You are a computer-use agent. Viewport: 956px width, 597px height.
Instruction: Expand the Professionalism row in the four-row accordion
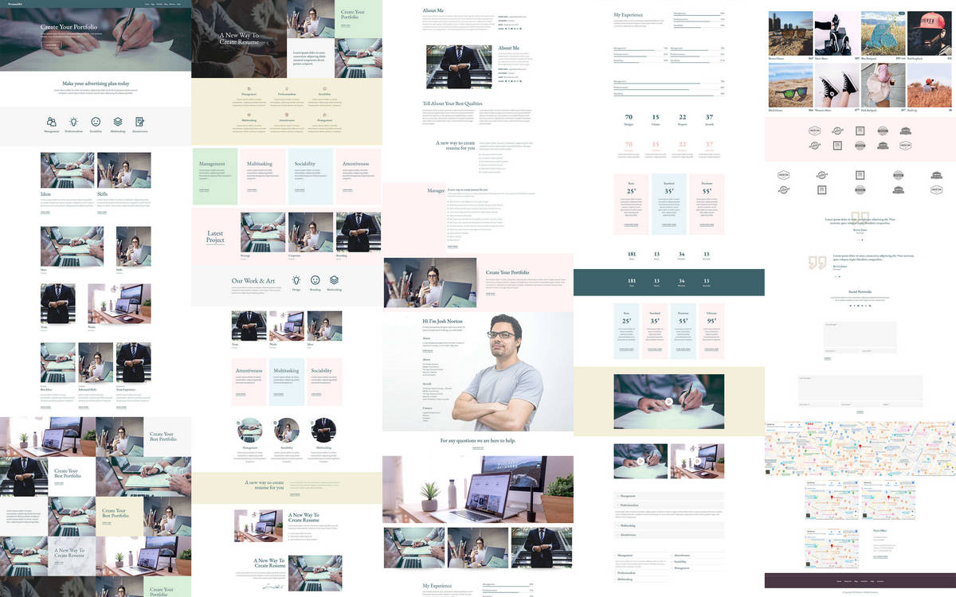[669, 505]
